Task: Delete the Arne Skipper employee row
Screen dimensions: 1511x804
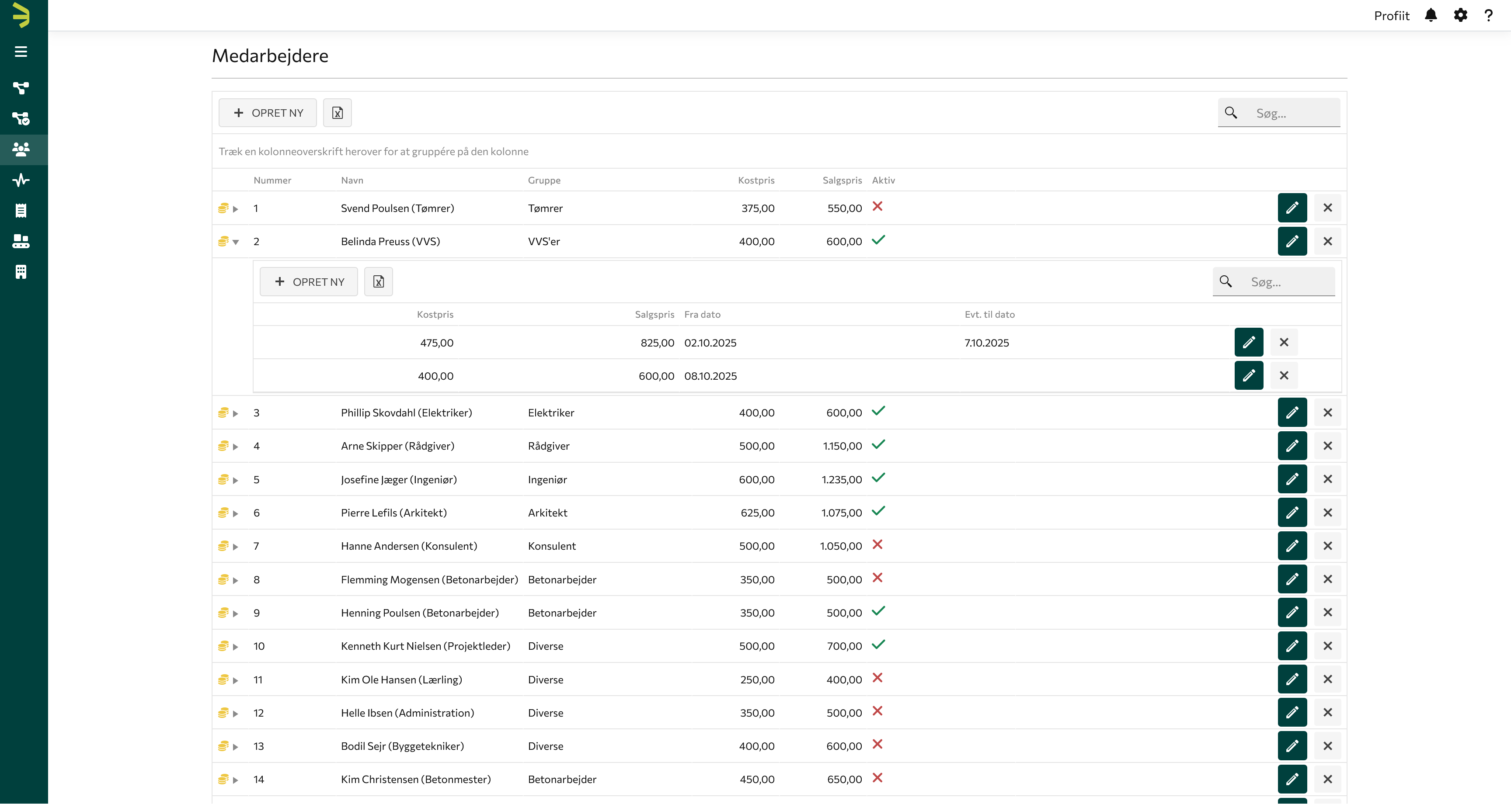Action: point(1327,446)
